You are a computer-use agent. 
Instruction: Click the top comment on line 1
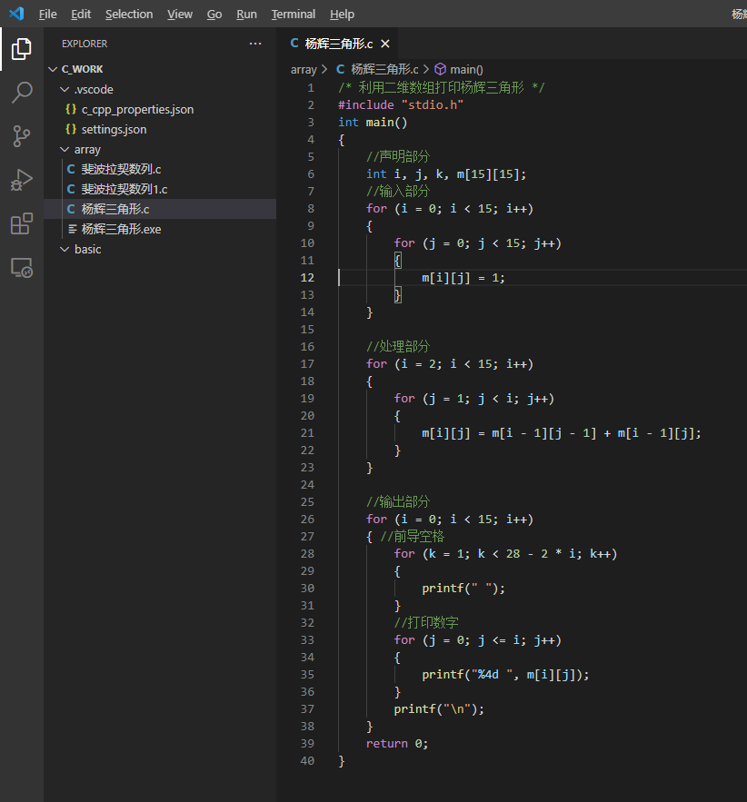click(441, 87)
